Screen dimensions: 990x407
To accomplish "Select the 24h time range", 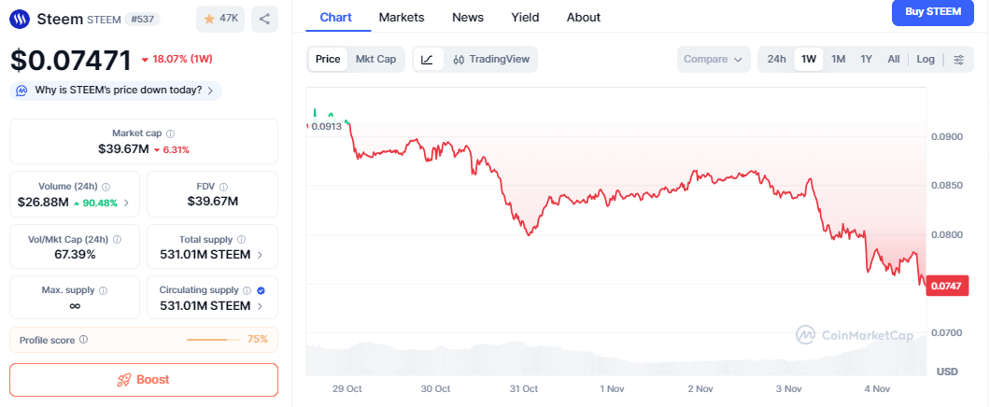I will click(776, 59).
